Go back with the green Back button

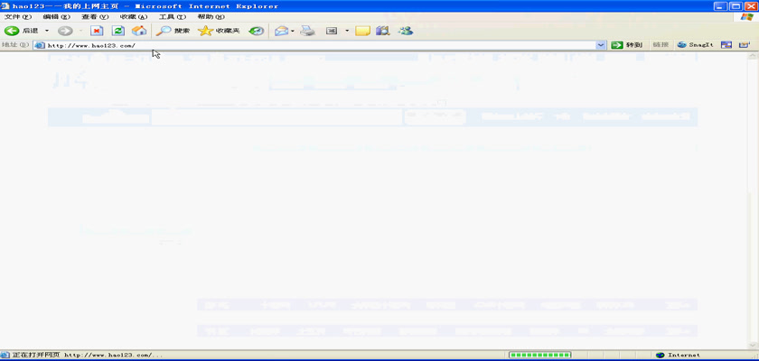tap(22, 31)
